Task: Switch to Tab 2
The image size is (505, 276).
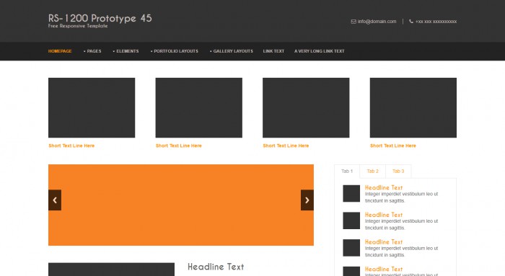Action: tap(373, 171)
